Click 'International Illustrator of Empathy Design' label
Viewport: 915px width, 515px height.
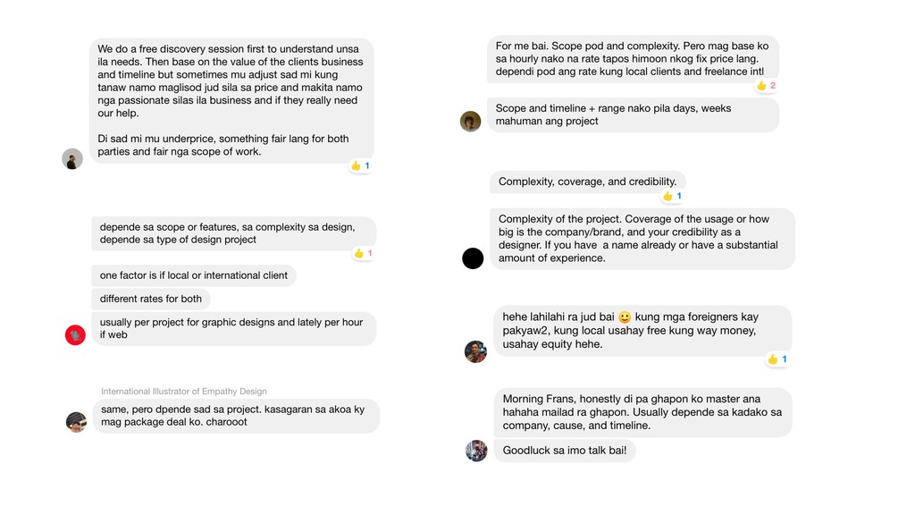point(184,392)
